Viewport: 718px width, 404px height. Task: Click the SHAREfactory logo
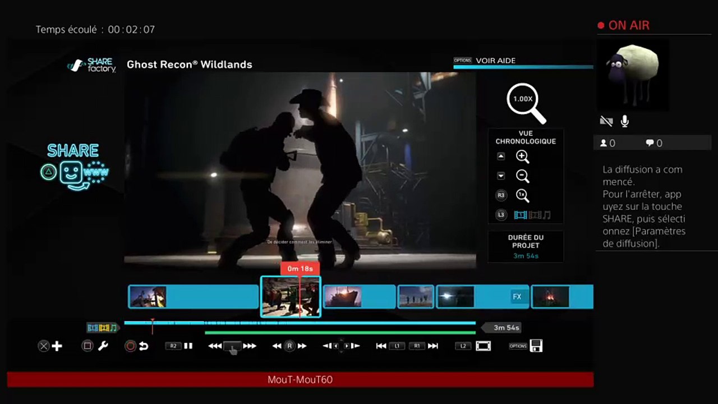point(91,65)
